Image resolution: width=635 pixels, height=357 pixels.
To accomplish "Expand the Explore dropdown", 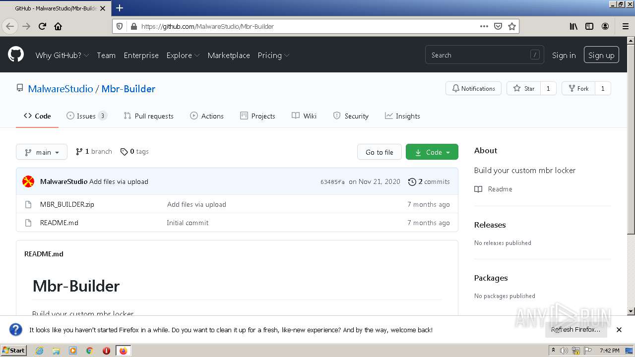I will click(x=183, y=55).
